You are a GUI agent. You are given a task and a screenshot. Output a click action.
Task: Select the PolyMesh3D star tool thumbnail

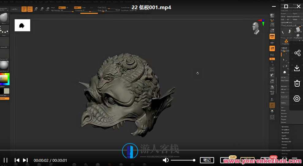tap(298, 36)
